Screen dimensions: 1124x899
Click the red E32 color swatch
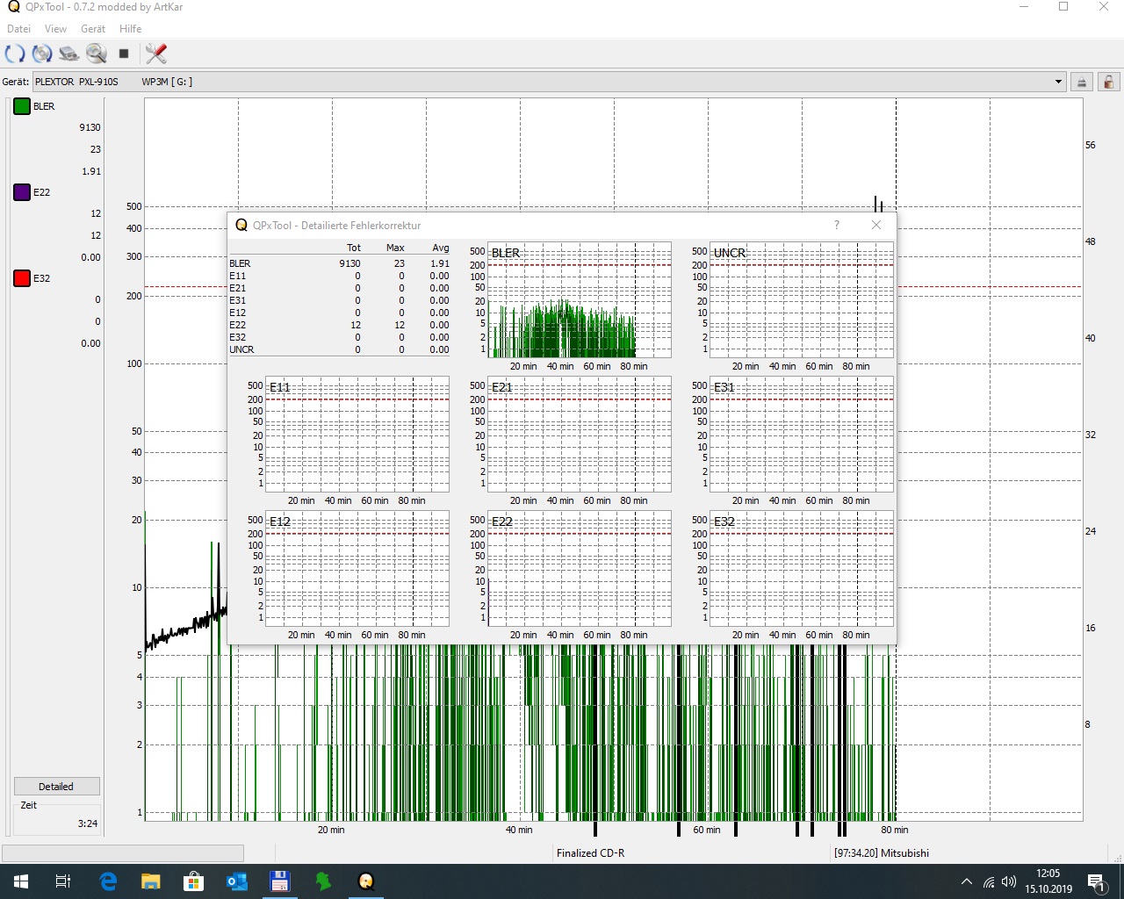22,278
